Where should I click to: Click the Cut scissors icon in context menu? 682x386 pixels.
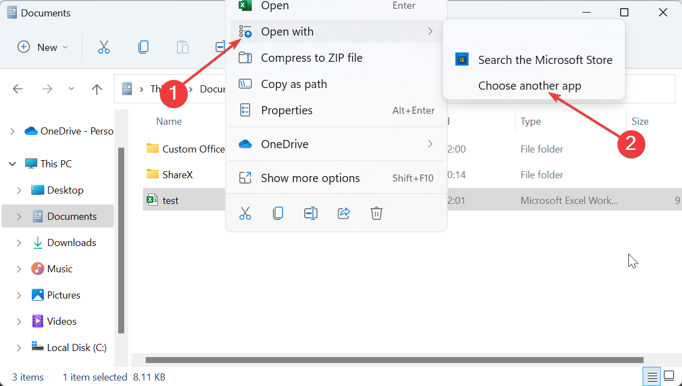coord(245,213)
